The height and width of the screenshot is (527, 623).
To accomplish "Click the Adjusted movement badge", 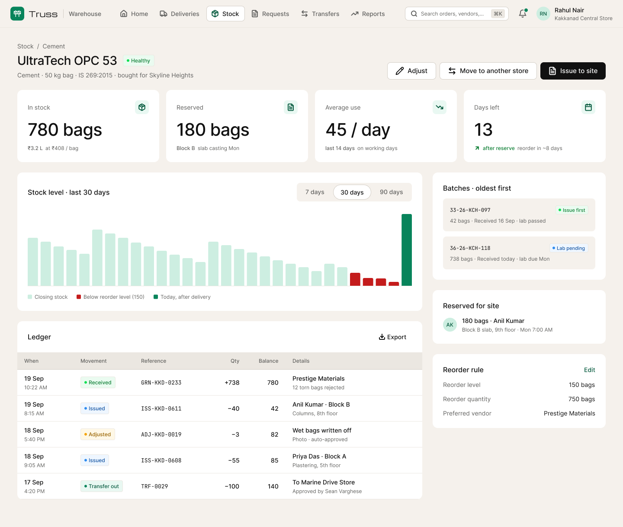I will [98, 434].
